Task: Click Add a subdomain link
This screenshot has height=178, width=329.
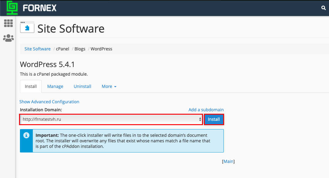Action: coord(206,110)
